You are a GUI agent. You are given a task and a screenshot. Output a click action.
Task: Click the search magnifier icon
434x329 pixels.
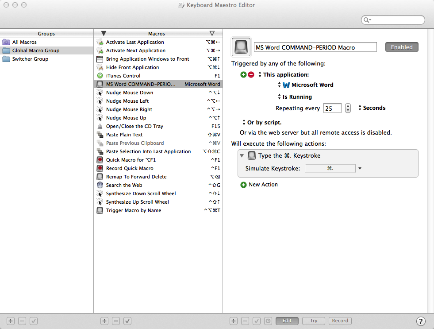pyautogui.click(x=367, y=20)
